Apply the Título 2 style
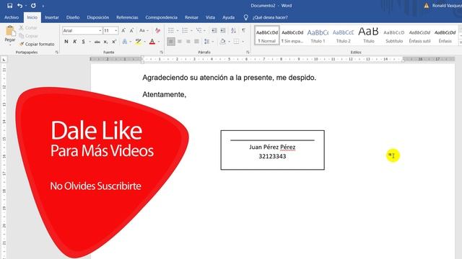 pyautogui.click(x=344, y=35)
